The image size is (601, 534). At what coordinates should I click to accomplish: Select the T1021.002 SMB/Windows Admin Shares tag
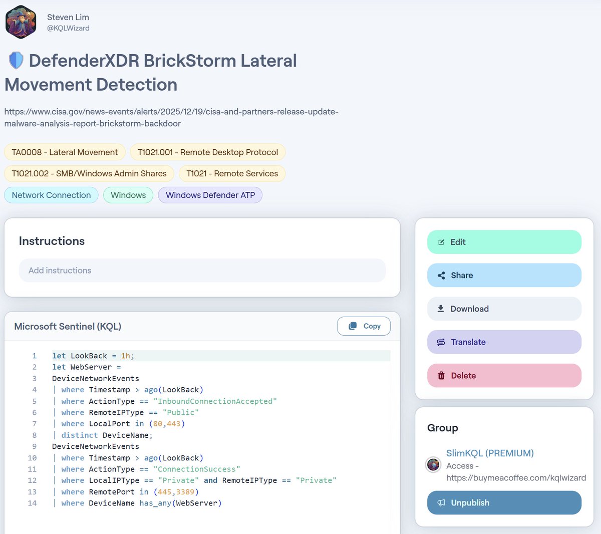point(89,173)
